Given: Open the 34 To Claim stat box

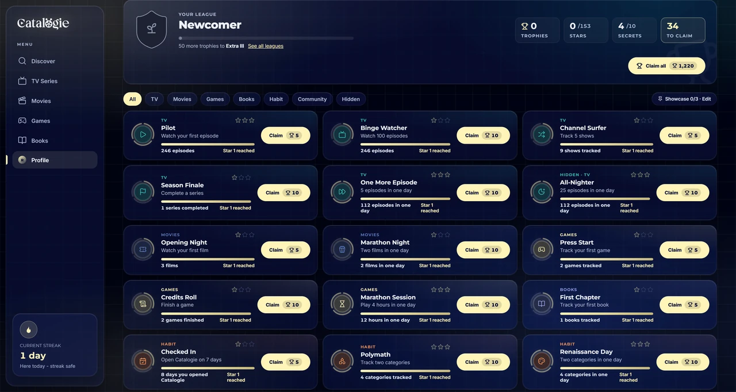Looking at the screenshot, I should 683,30.
